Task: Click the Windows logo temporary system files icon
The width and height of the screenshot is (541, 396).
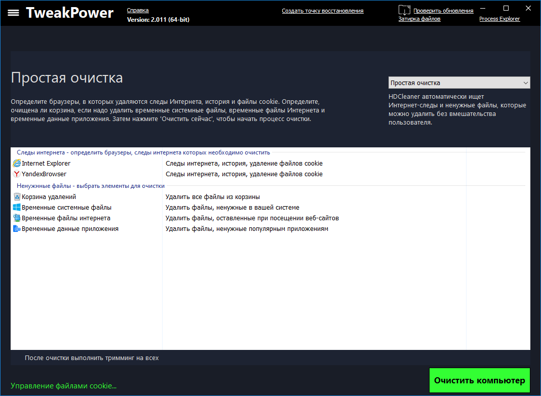Action: [x=17, y=207]
